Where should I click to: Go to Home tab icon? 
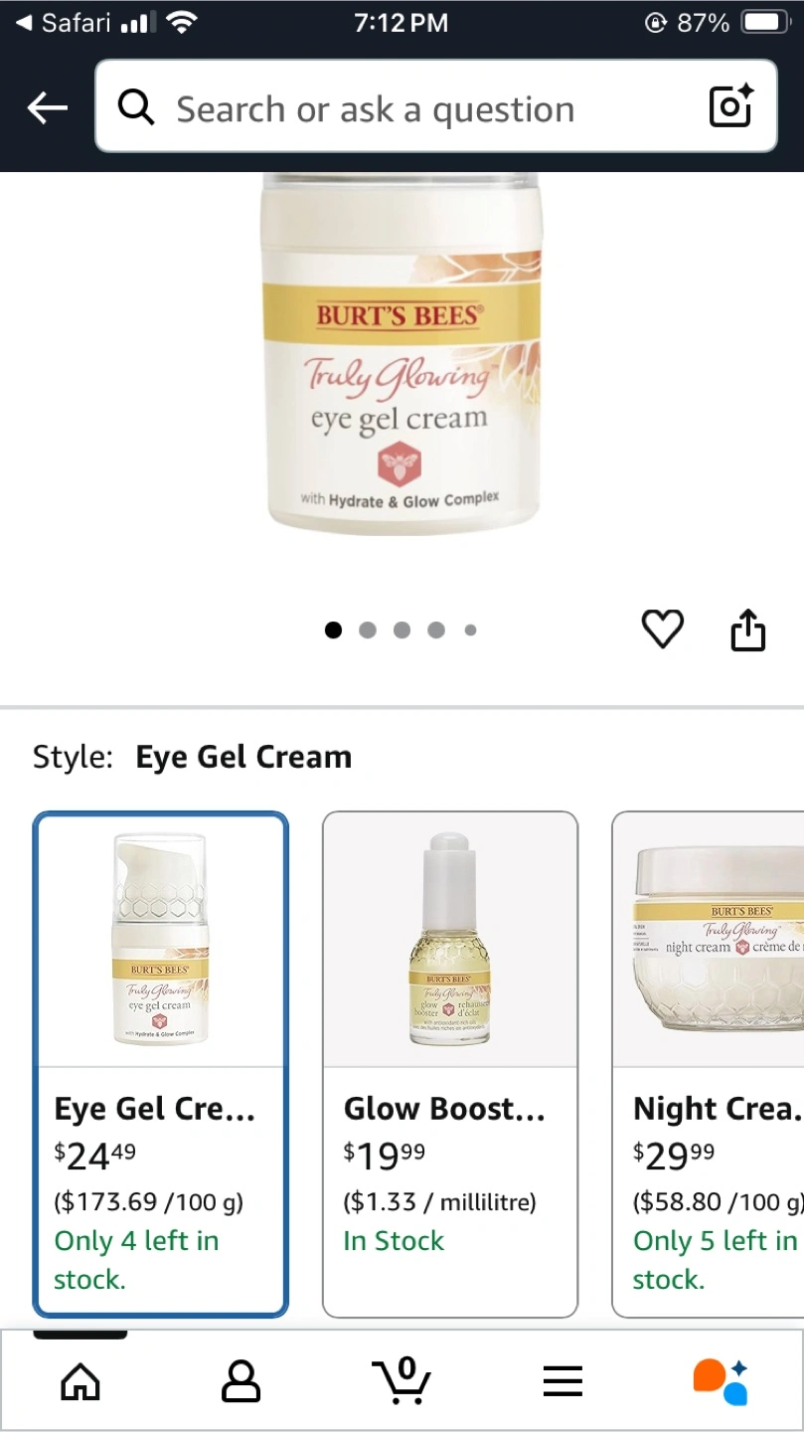tap(80, 1381)
